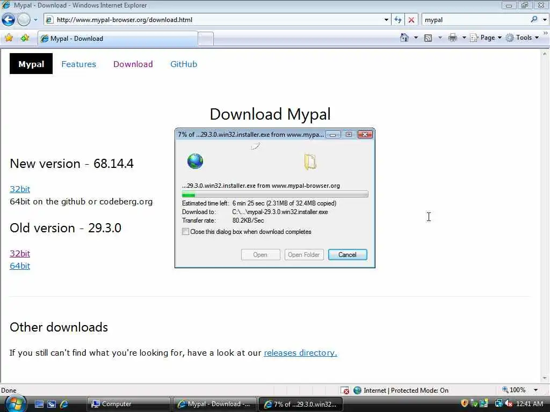
Task: Click the Mypal logo nav item
Action: [31, 64]
